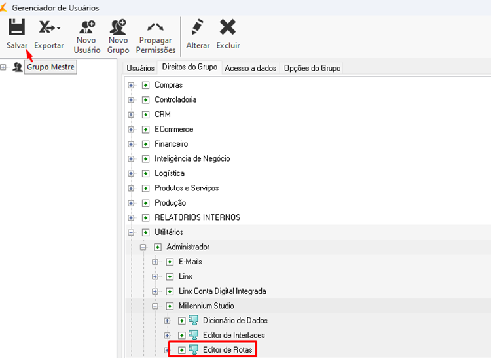
Task: Click the Gerenciador de Usuários app icon
Action: [x=3, y=7]
